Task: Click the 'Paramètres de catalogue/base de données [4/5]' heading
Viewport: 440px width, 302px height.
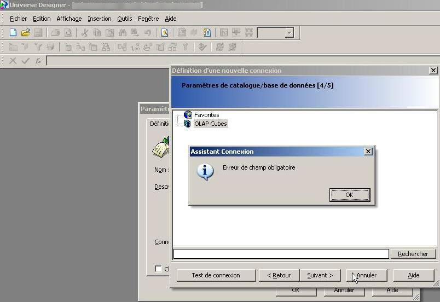Action: (258, 85)
